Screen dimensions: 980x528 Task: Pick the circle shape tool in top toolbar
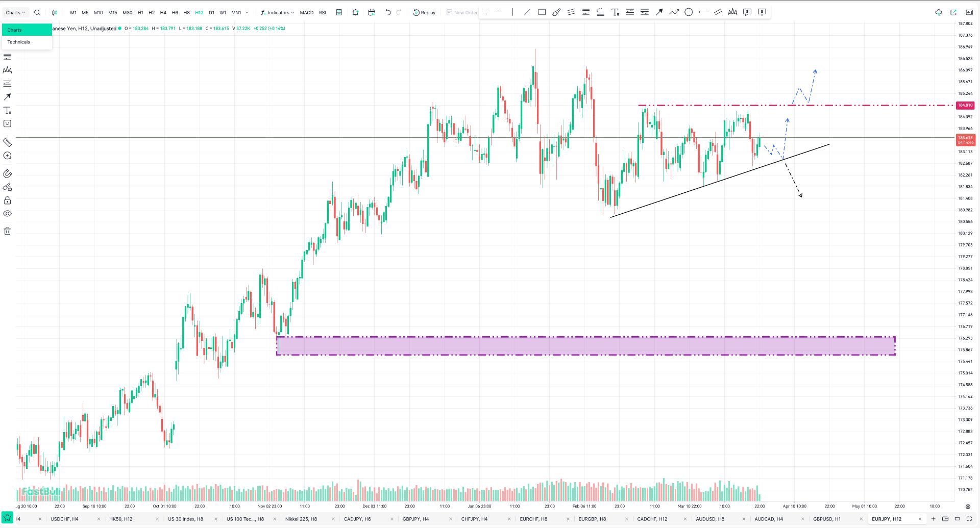688,12
